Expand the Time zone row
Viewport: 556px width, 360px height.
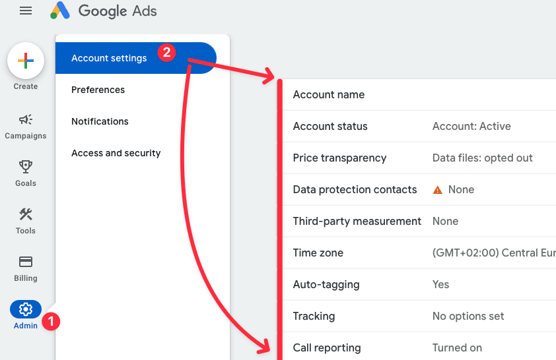[x=419, y=253]
